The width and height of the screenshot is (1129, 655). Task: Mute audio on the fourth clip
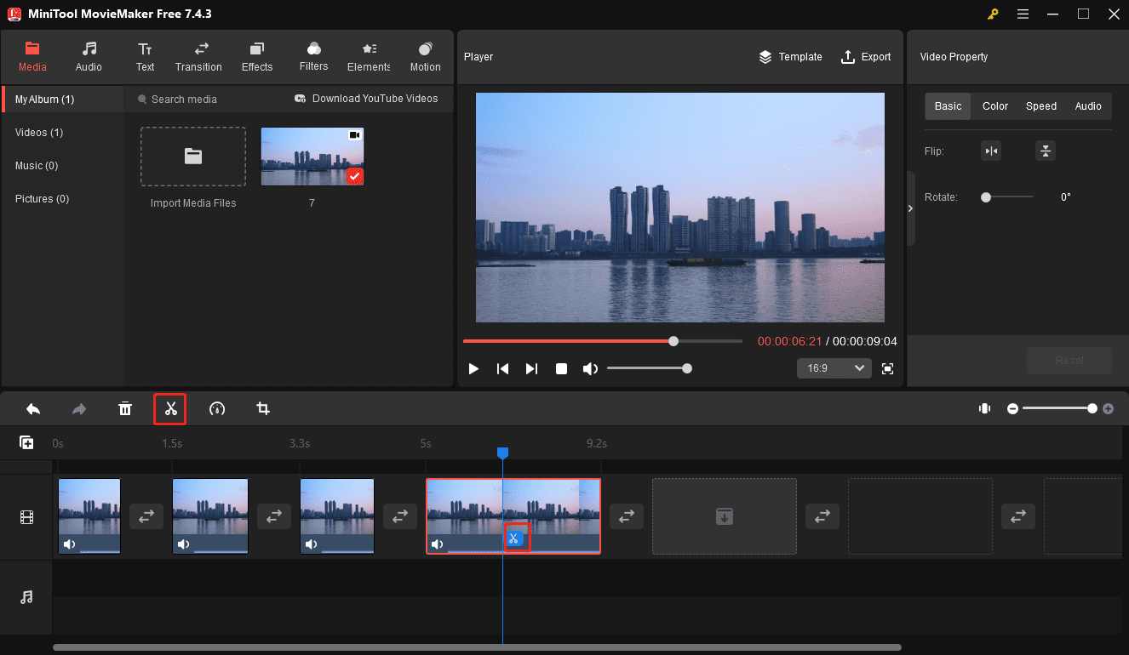(438, 544)
